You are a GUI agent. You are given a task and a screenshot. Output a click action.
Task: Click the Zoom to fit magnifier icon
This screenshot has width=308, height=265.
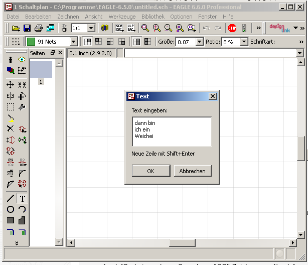pos(145,28)
